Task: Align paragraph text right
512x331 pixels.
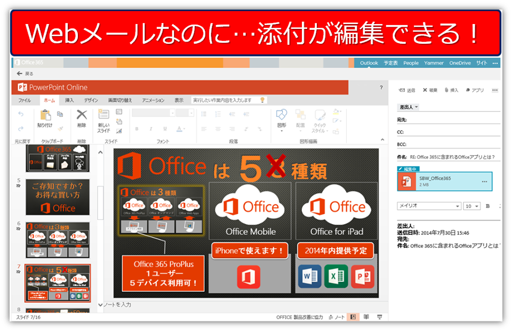Action: (232, 129)
